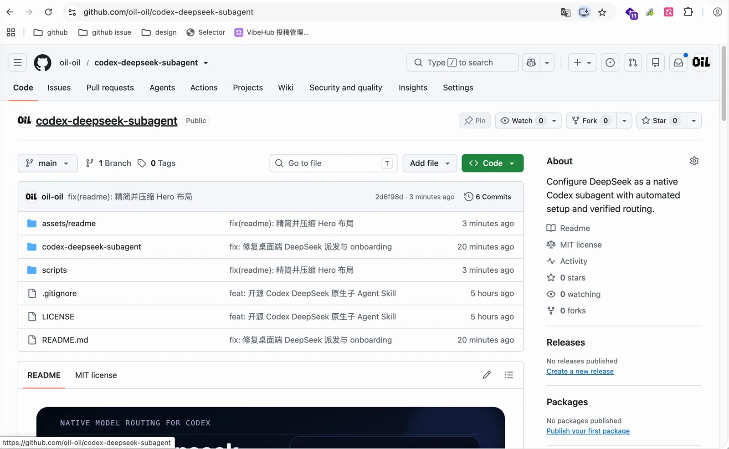The image size is (729, 449).
Task: Expand the Fork options dropdown arrow
Action: [x=624, y=121]
